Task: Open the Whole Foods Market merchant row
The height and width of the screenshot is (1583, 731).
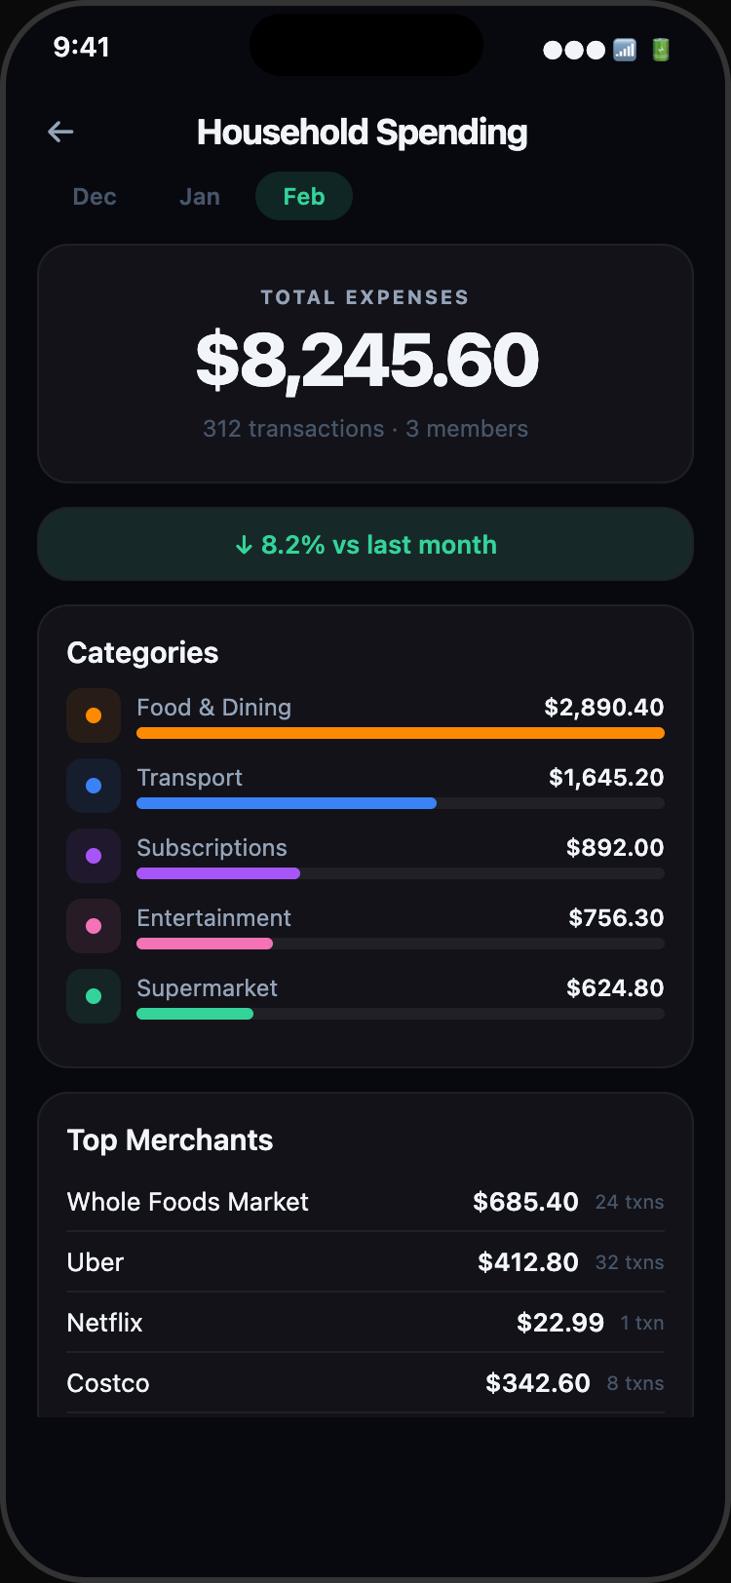Action: tap(365, 1202)
